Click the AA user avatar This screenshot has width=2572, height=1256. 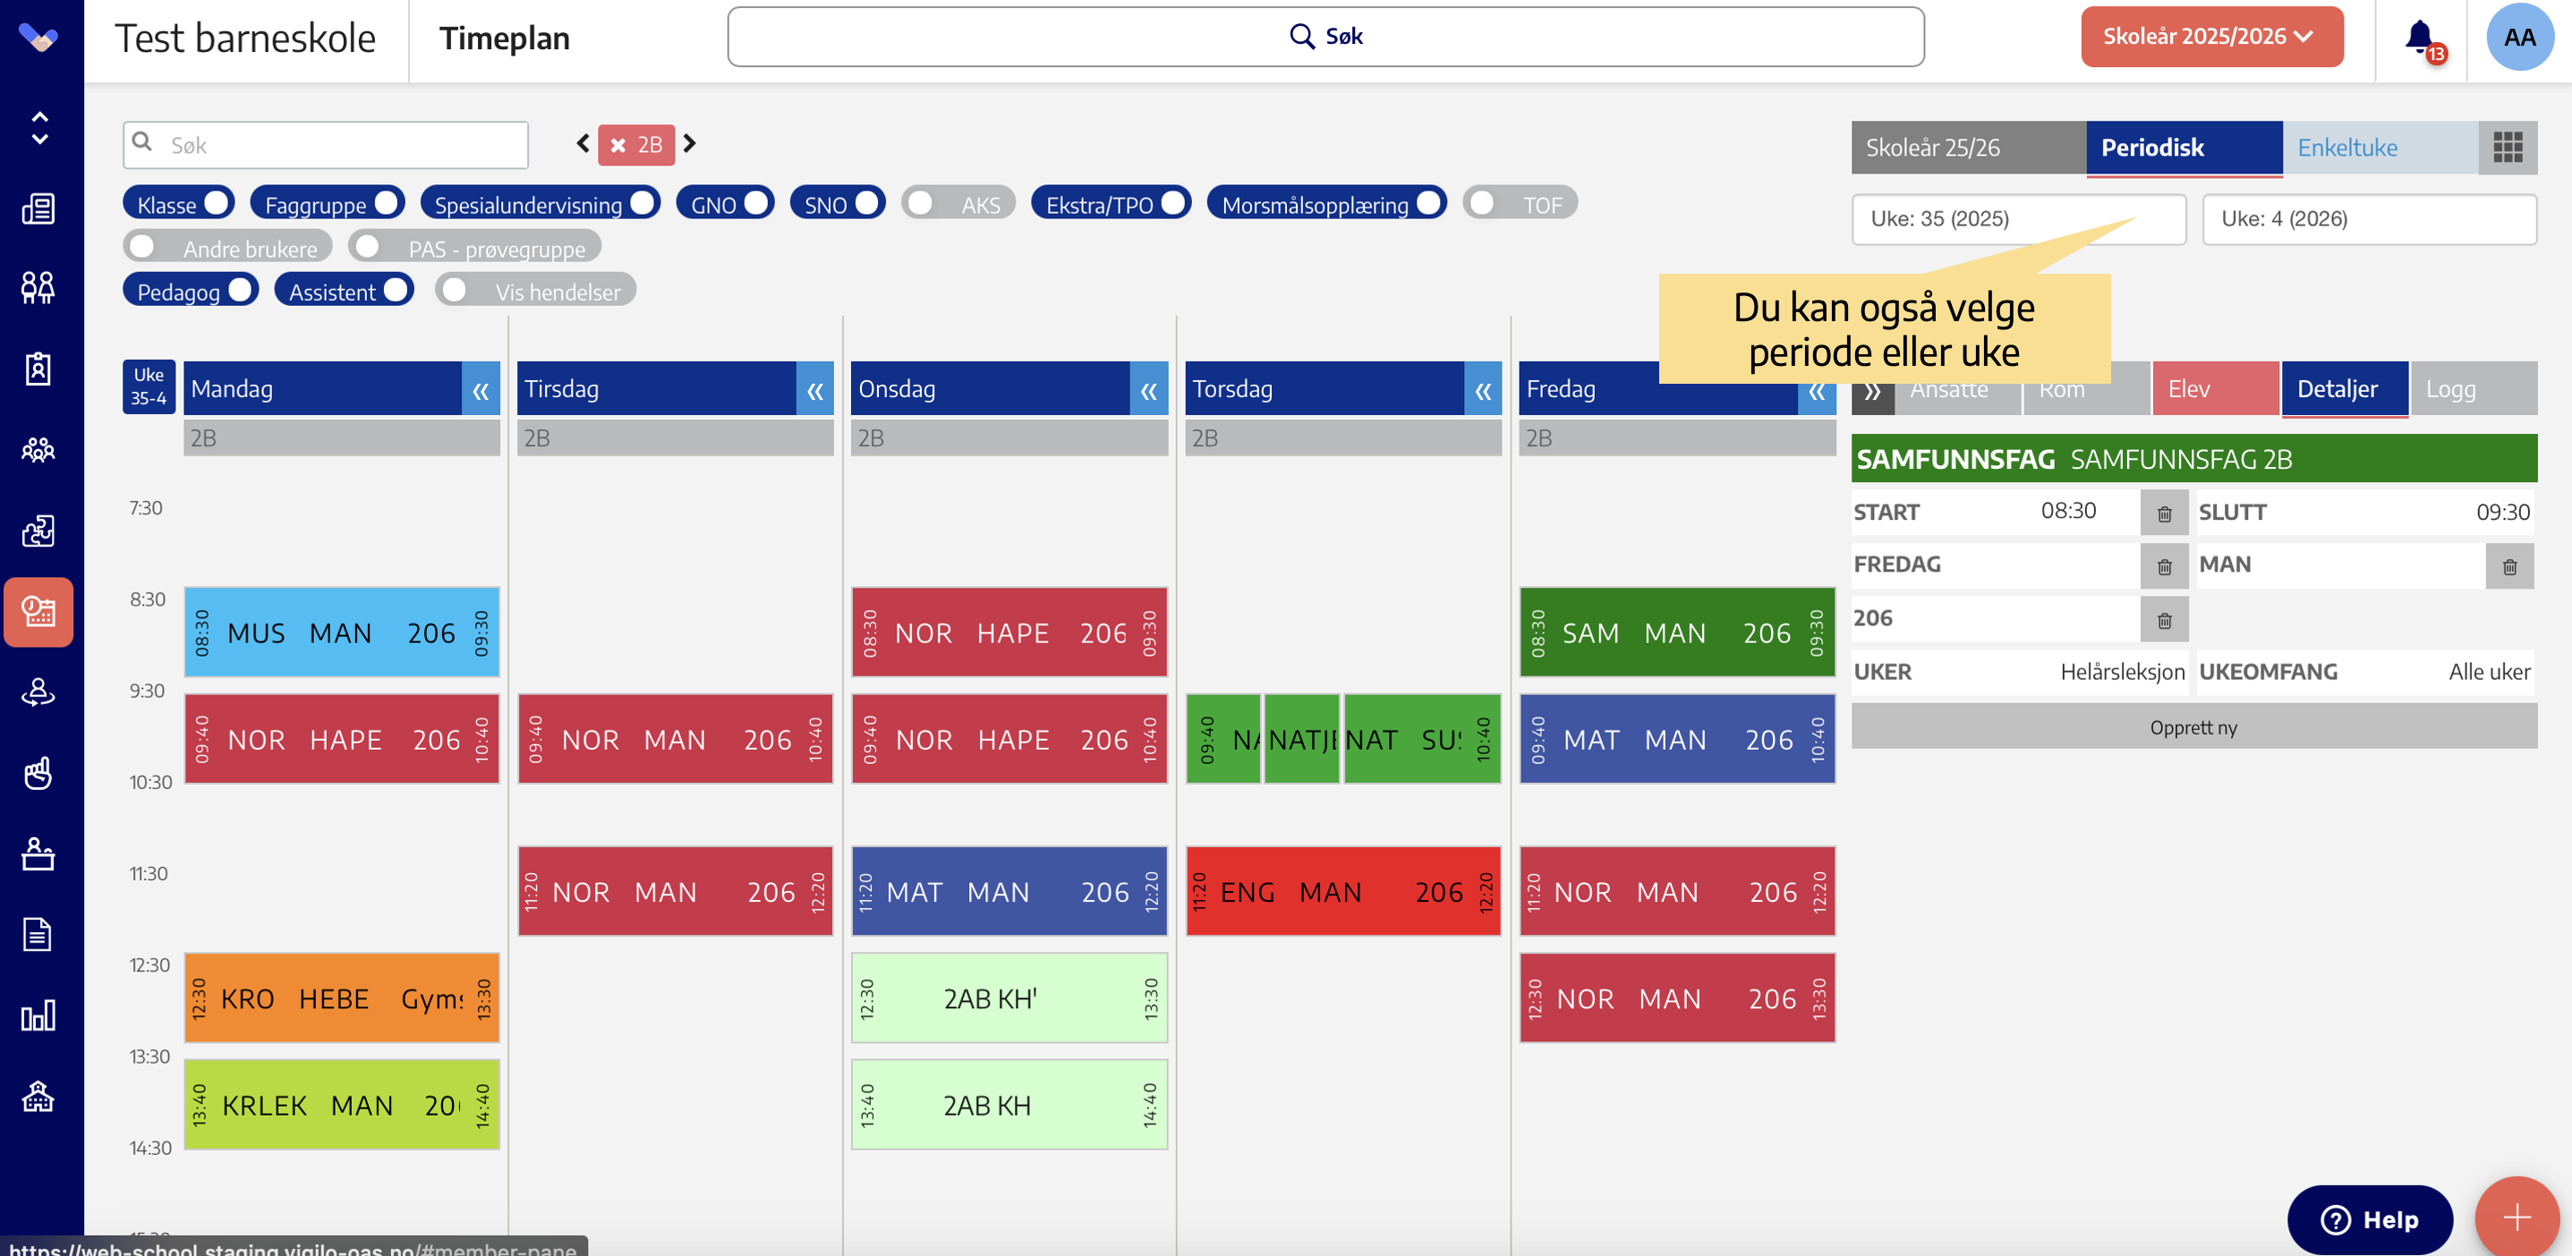(x=2518, y=37)
